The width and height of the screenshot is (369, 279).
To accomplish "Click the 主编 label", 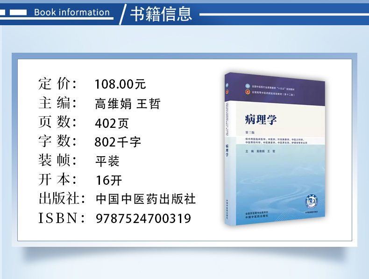I will [57, 103].
